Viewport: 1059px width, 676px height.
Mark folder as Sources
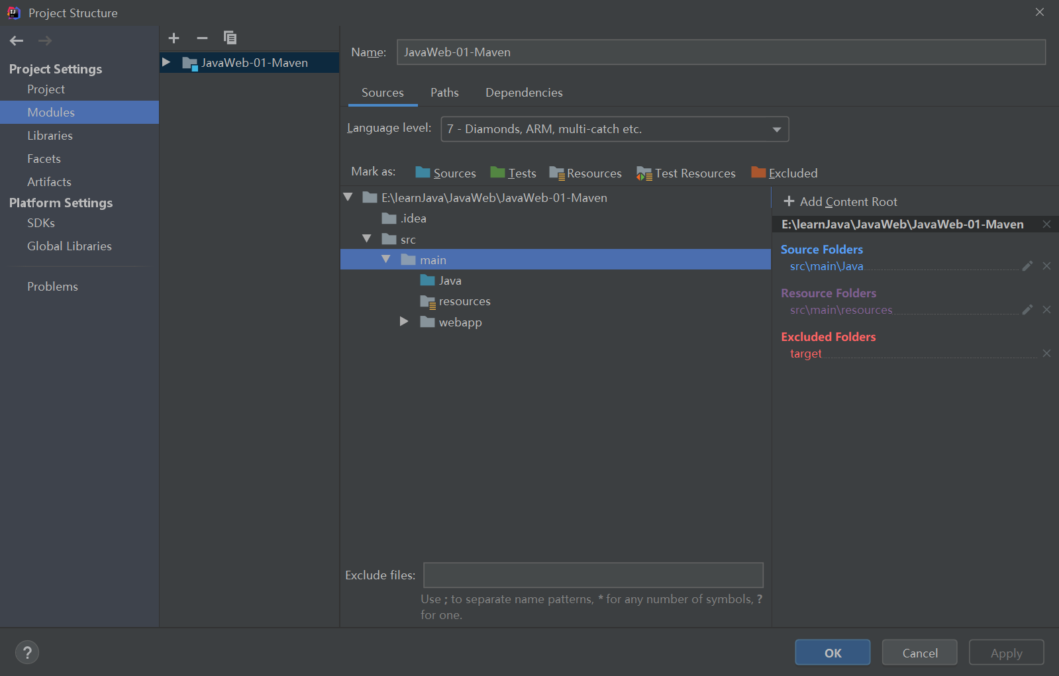pyautogui.click(x=446, y=173)
